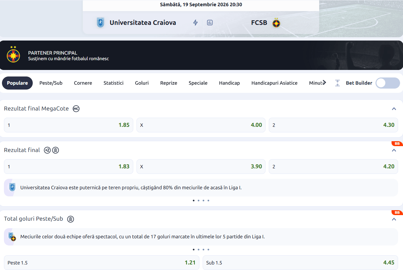The image size is (403, 270).
Task: Click the Craiova crest in the home-form tip
Action: [12, 188]
